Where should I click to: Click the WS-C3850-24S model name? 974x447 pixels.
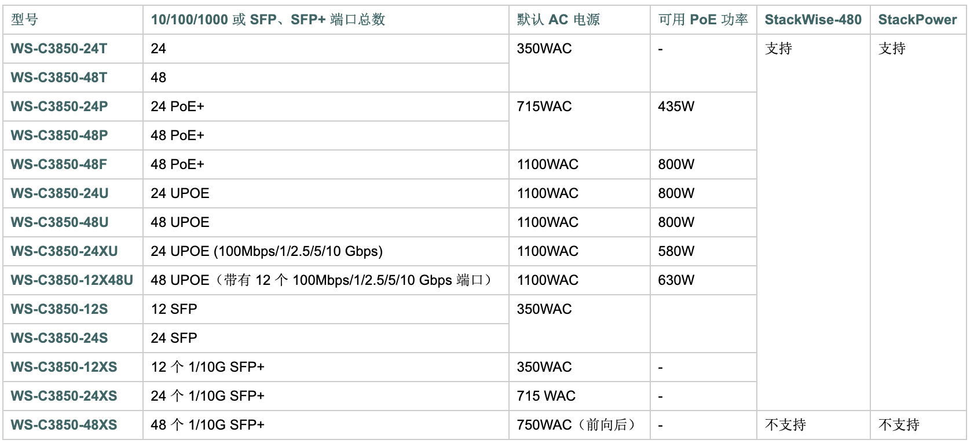point(59,338)
